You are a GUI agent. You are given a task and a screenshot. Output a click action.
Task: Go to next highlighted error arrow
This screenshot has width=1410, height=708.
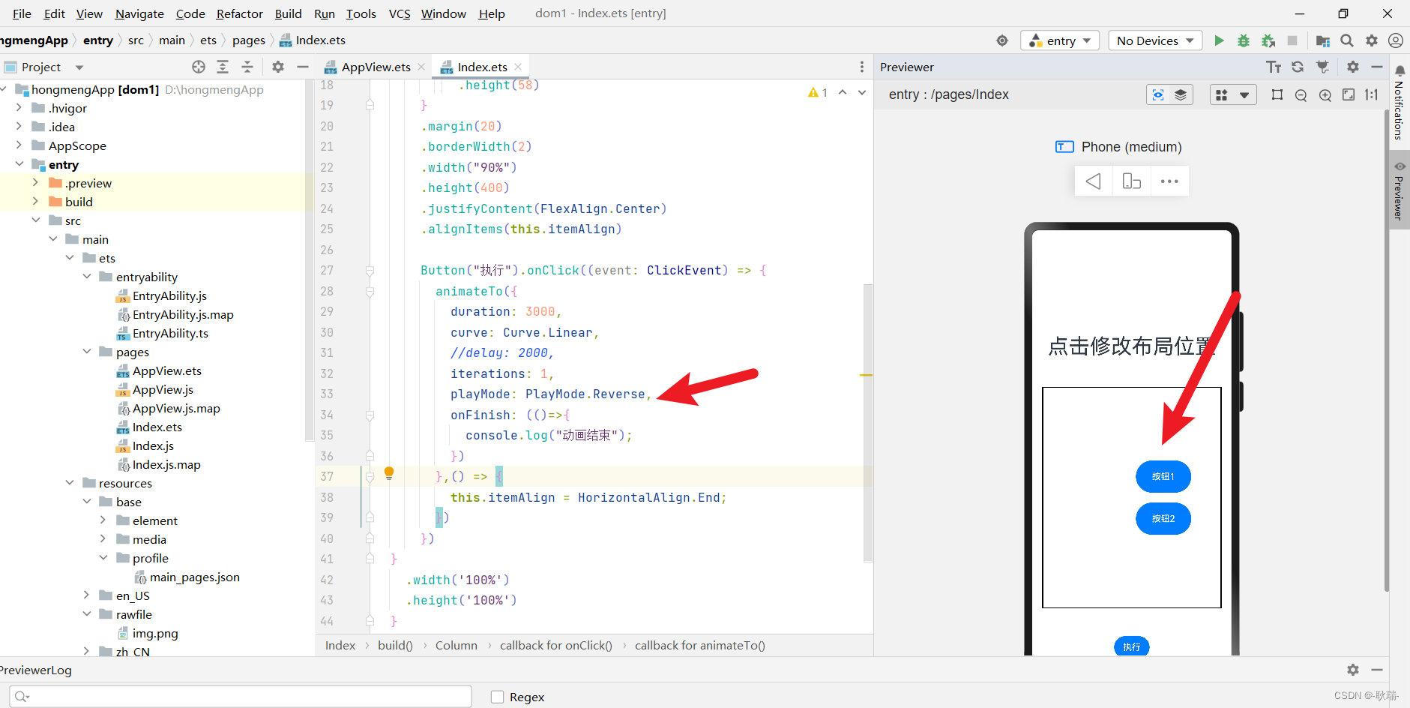(862, 92)
